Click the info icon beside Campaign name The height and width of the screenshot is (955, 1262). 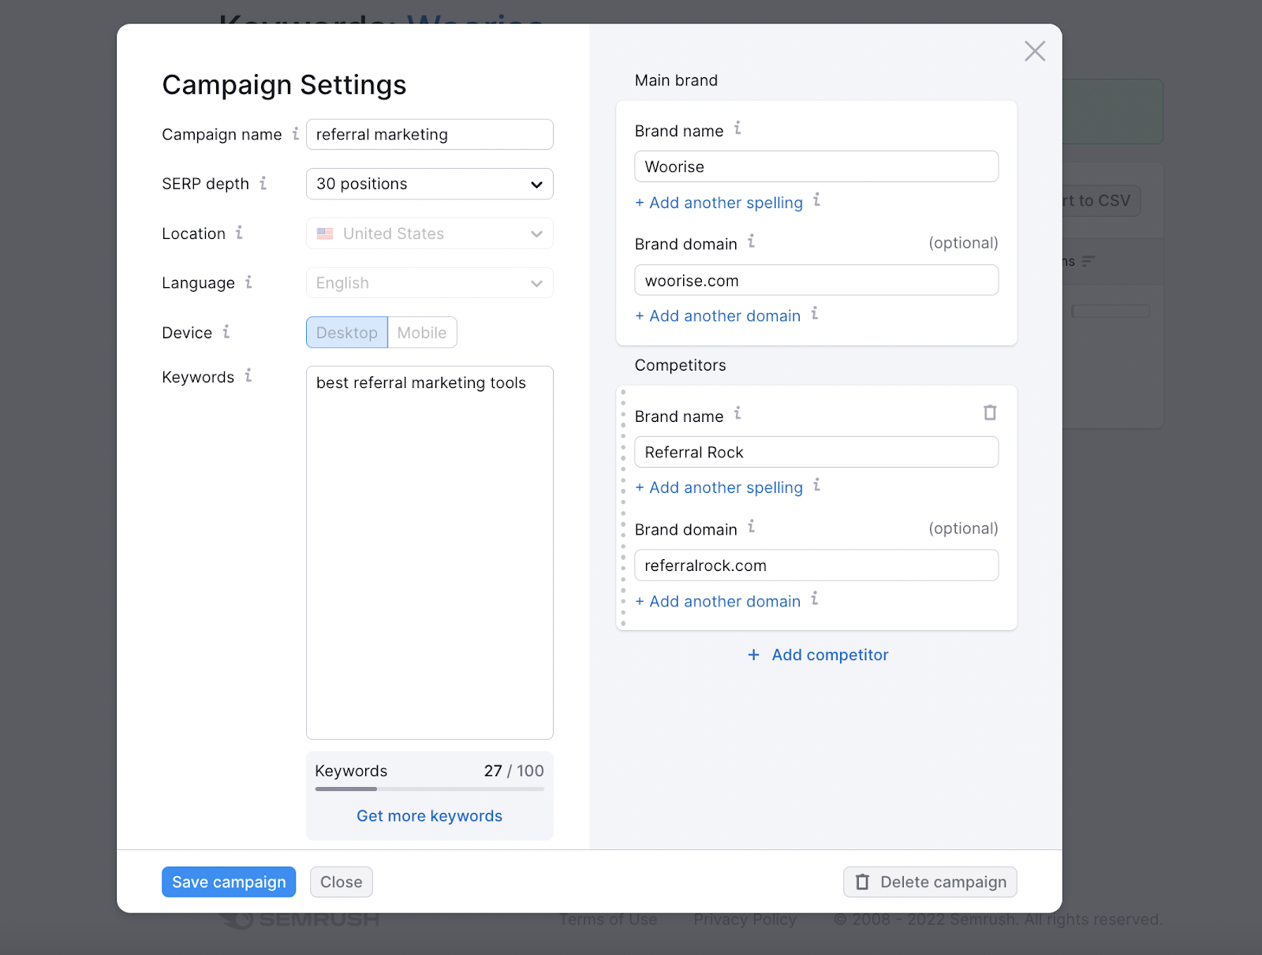coord(296,133)
